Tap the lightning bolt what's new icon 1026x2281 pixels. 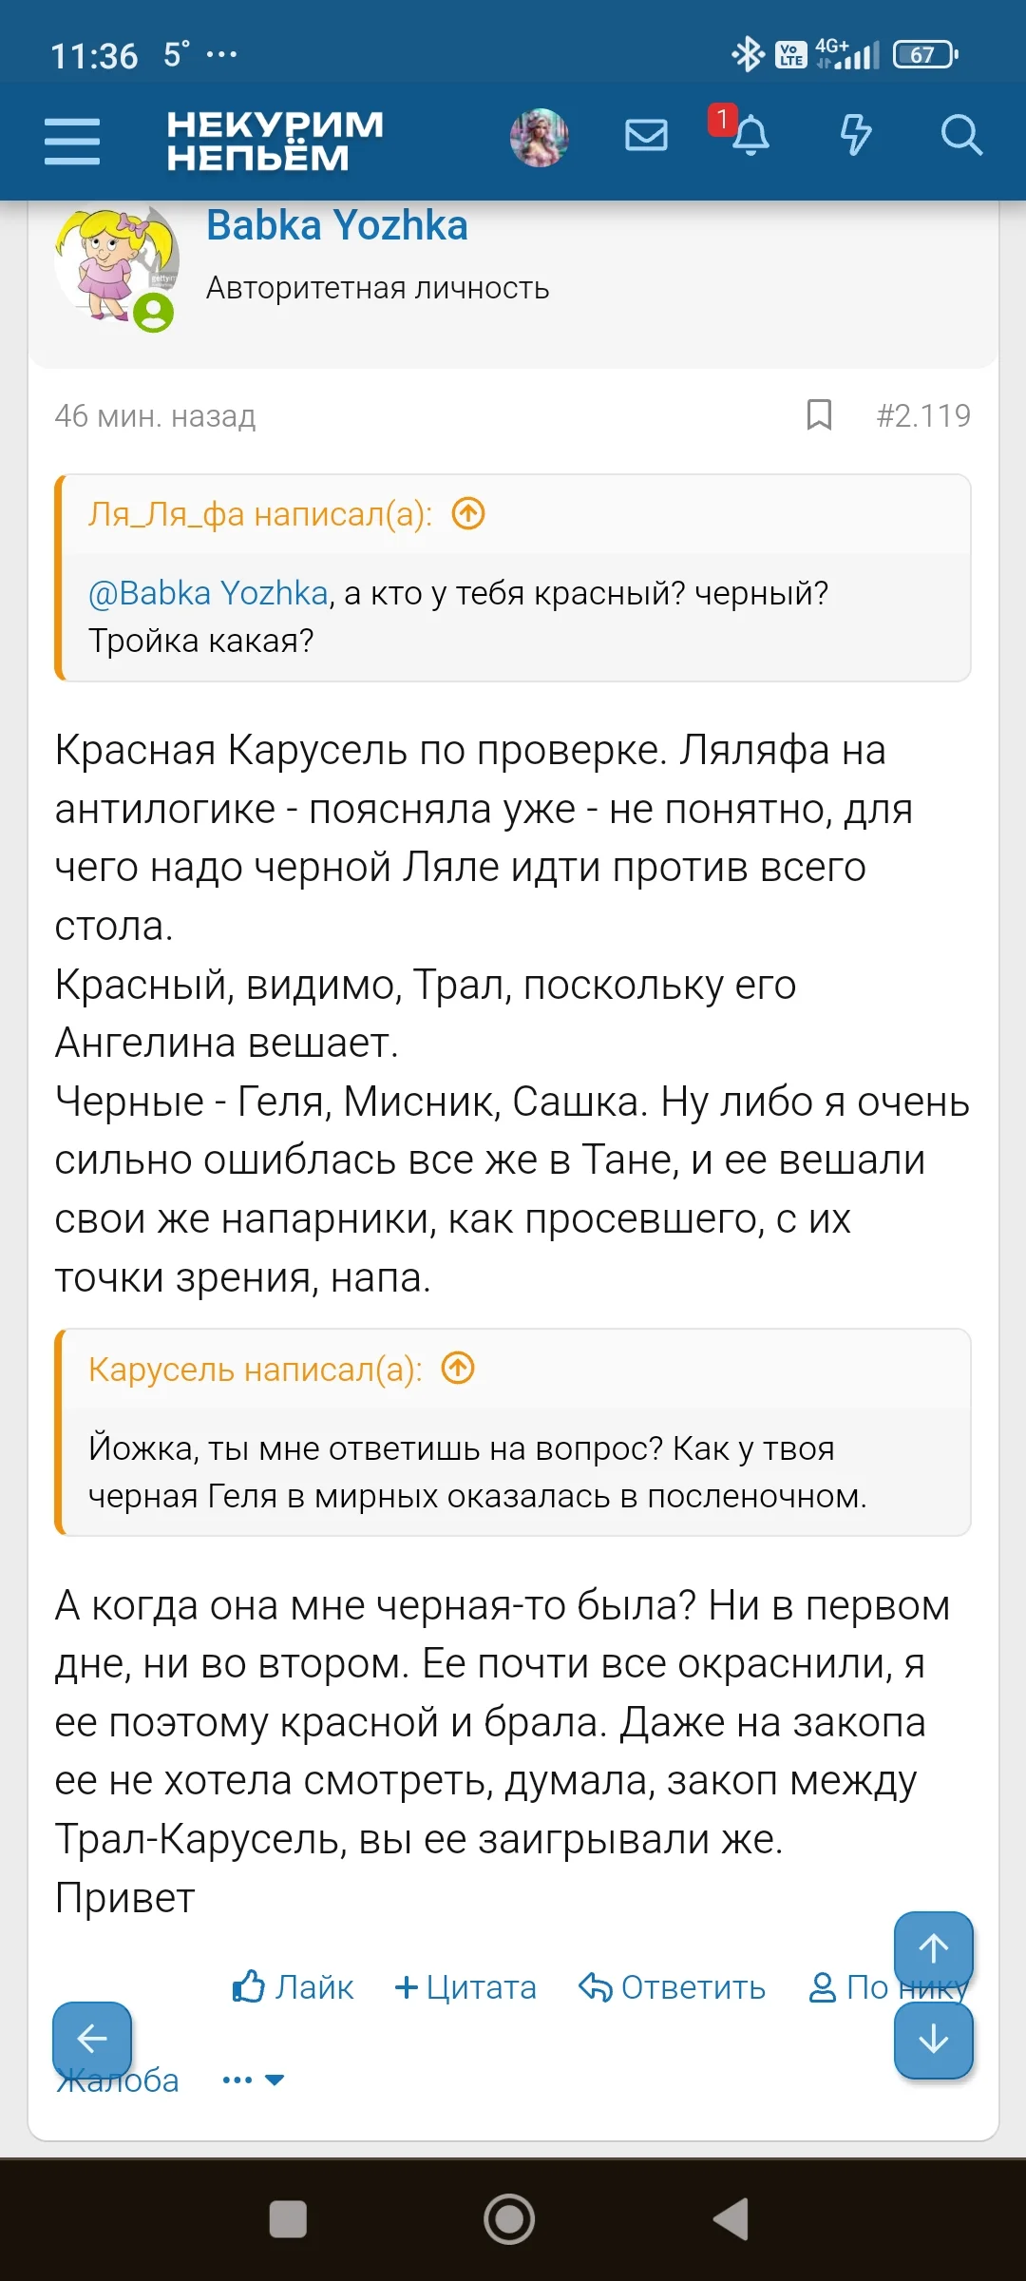tap(855, 136)
